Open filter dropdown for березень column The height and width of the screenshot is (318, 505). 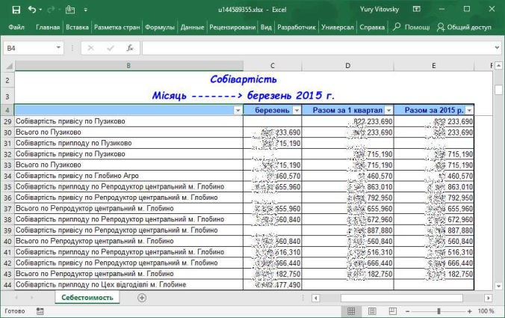(297, 110)
